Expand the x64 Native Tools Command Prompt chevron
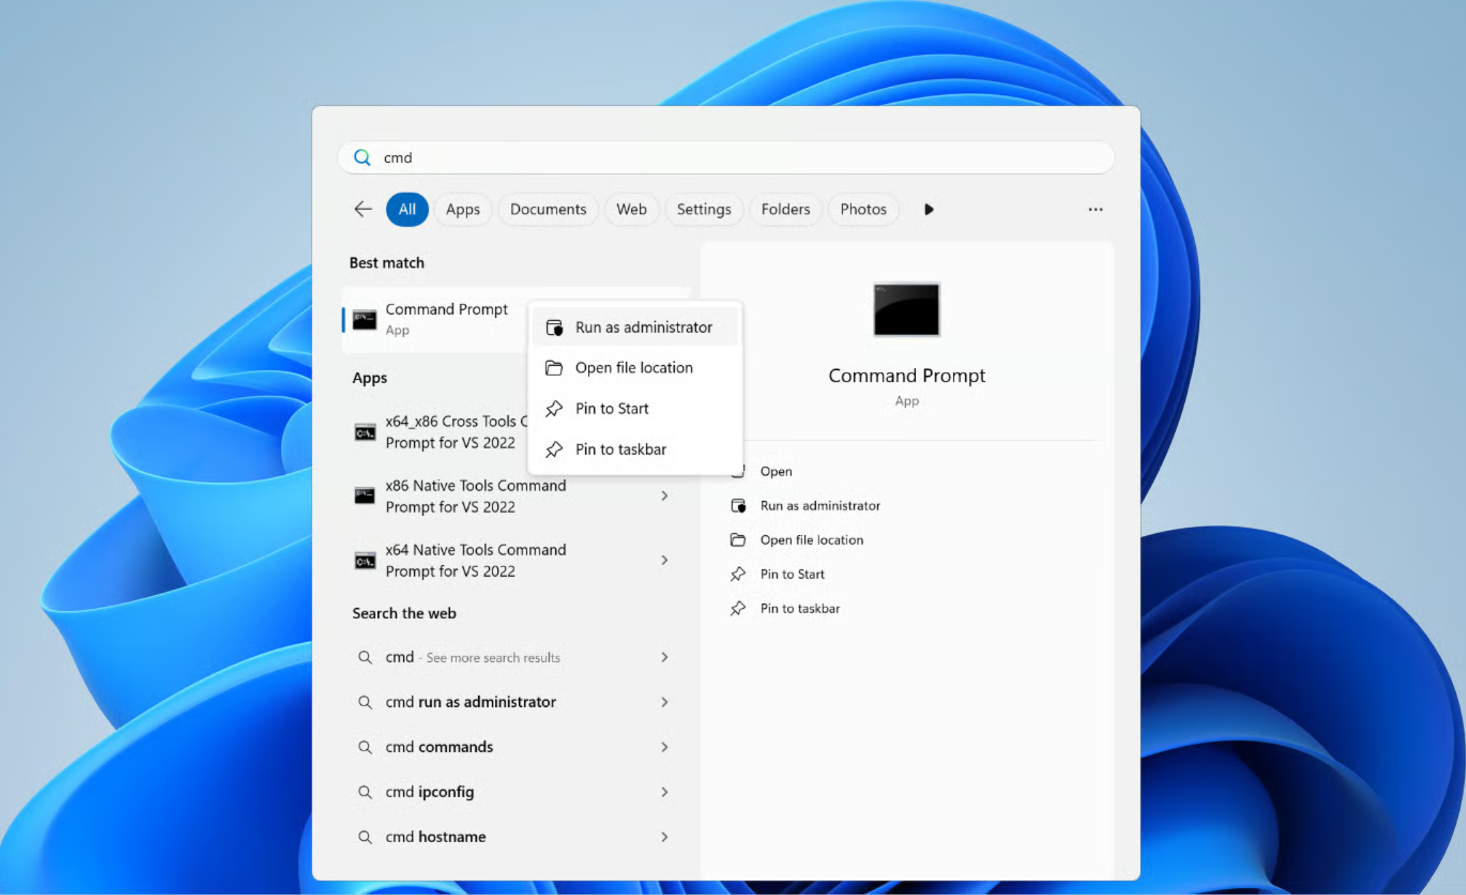Screen dimensions: 1466x895 click(664, 560)
